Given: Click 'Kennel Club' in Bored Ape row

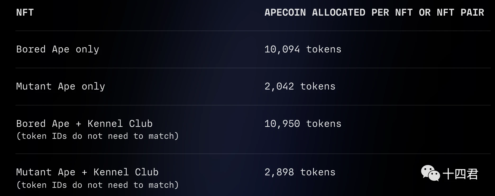Looking at the screenshot, I should [x=120, y=124].
